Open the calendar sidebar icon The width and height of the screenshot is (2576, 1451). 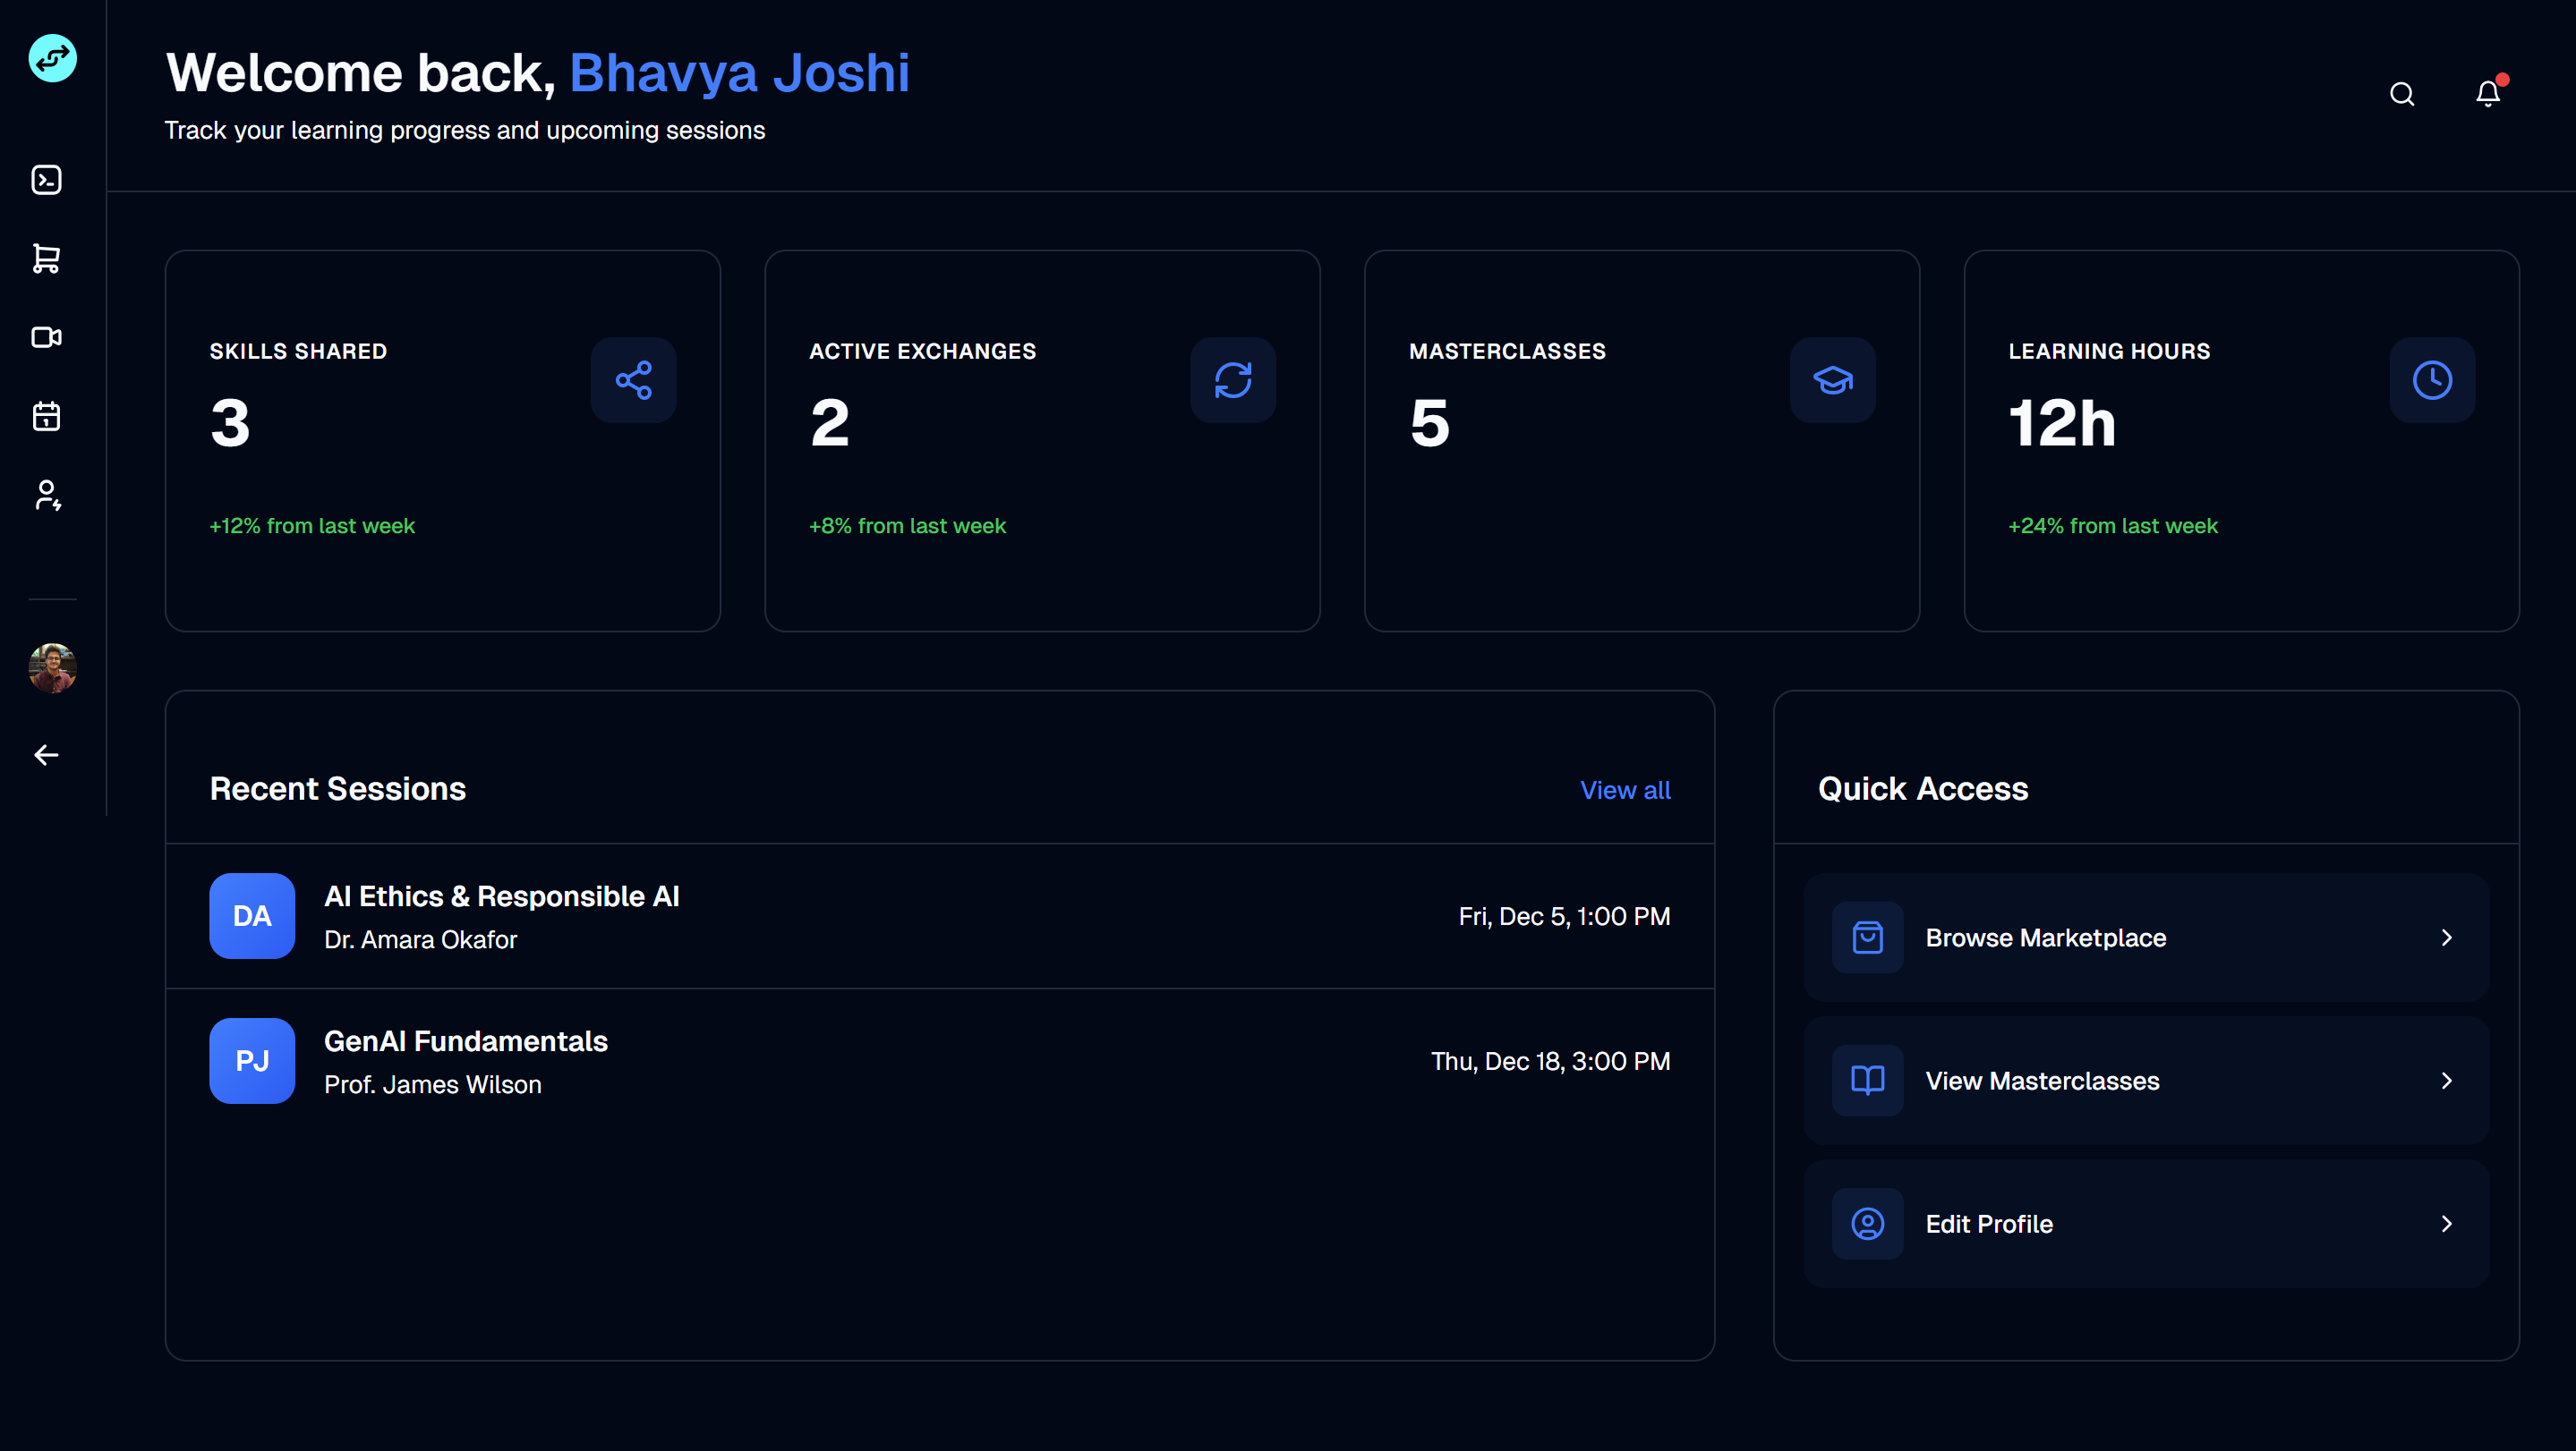[x=47, y=416]
